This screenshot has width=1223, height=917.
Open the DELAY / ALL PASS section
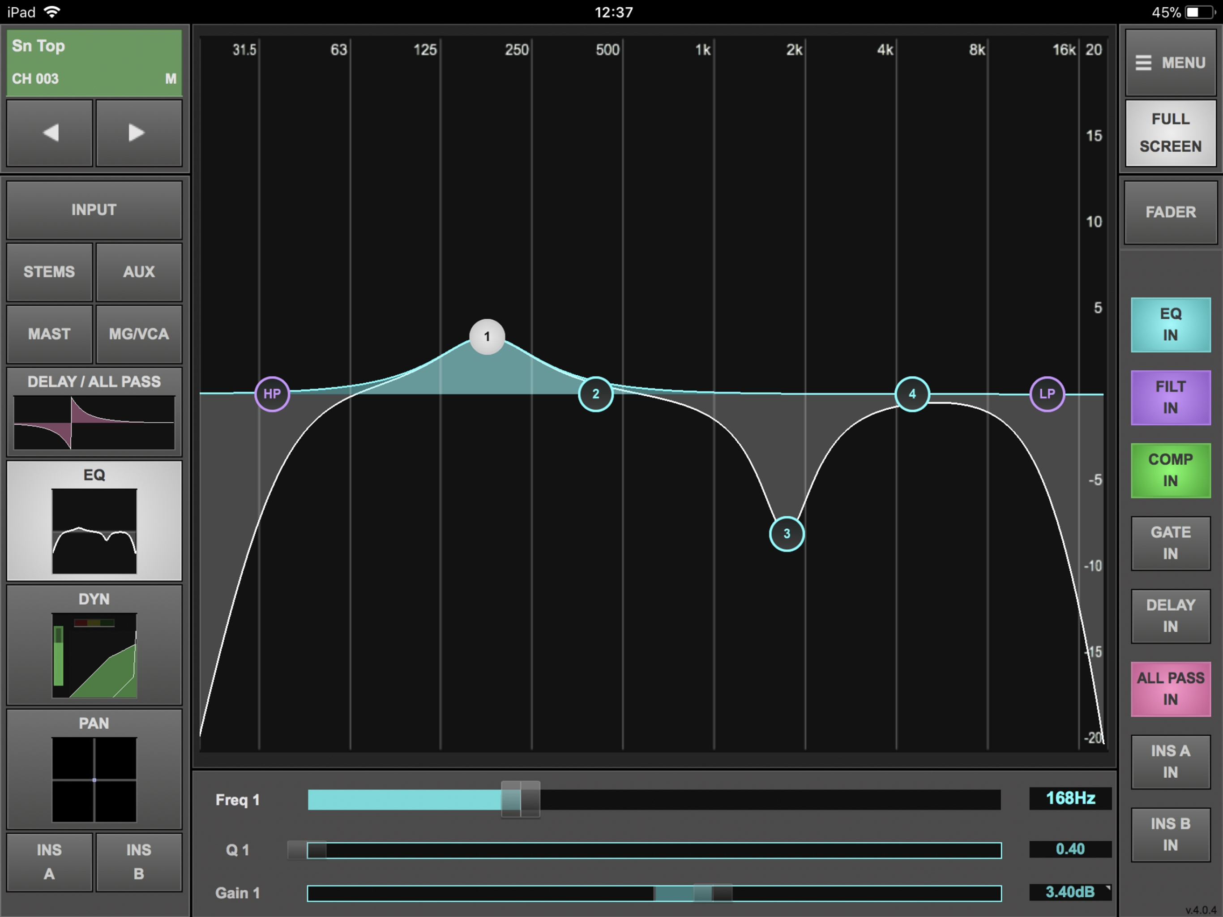(94, 411)
